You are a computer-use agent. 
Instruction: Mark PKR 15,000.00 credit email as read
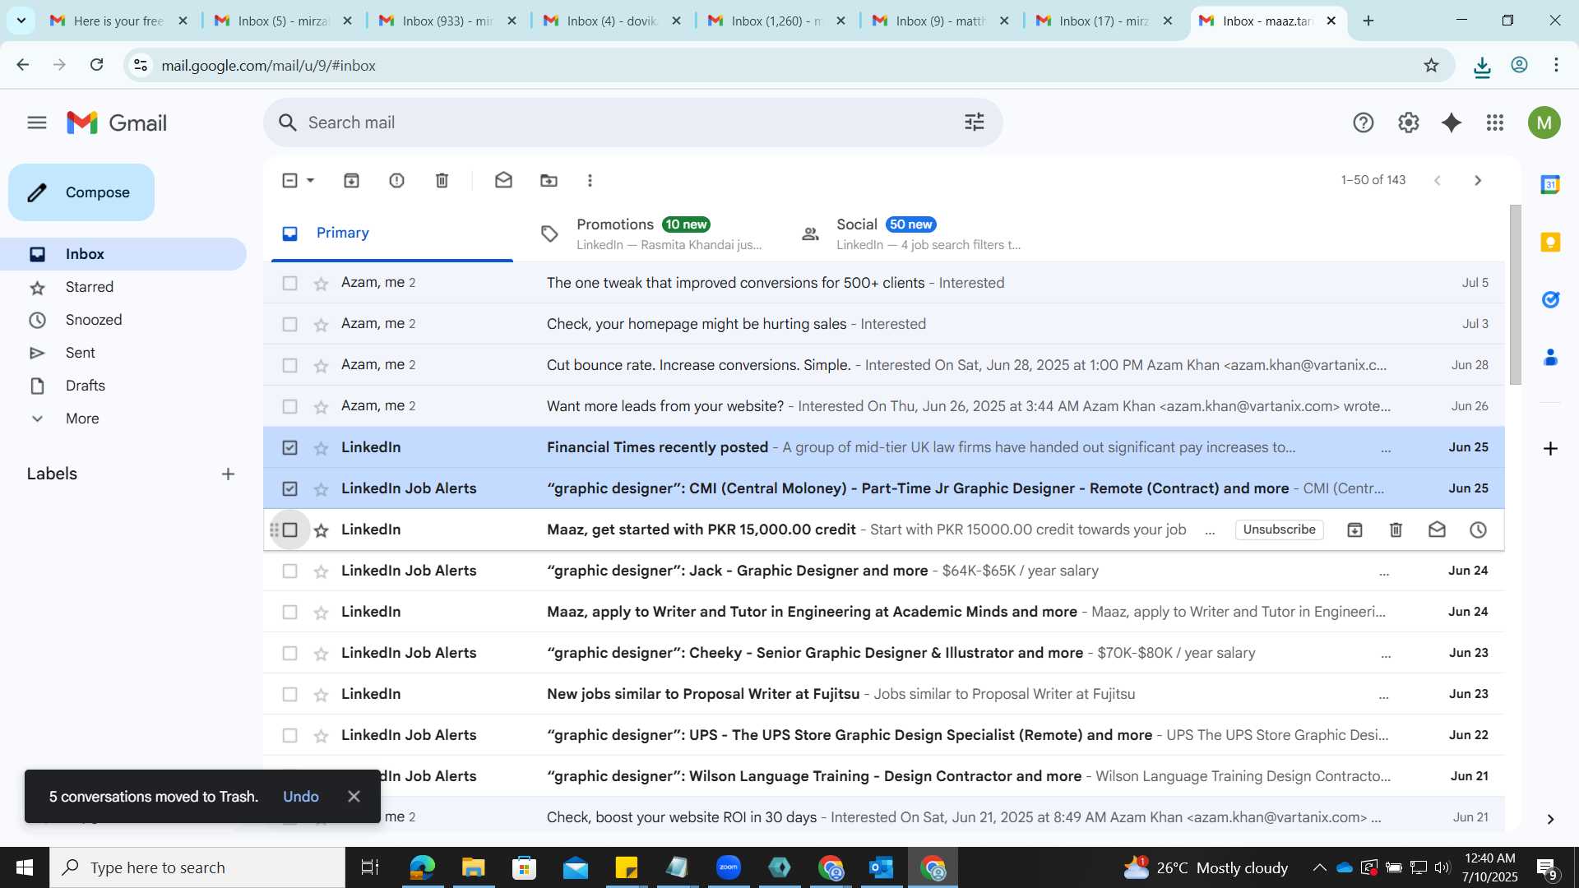[x=1437, y=530]
